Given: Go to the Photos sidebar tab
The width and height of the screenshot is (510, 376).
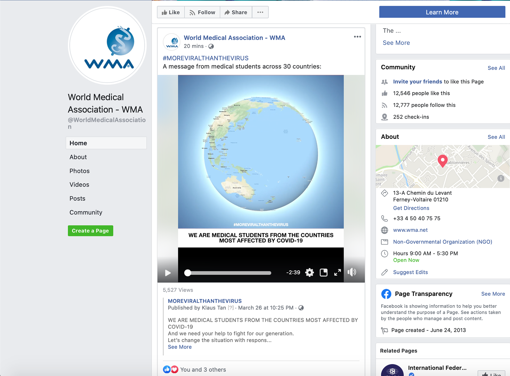Looking at the screenshot, I should pyautogui.click(x=79, y=171).
